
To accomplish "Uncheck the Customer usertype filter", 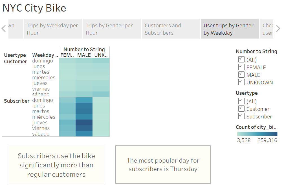I will (241, 109).
